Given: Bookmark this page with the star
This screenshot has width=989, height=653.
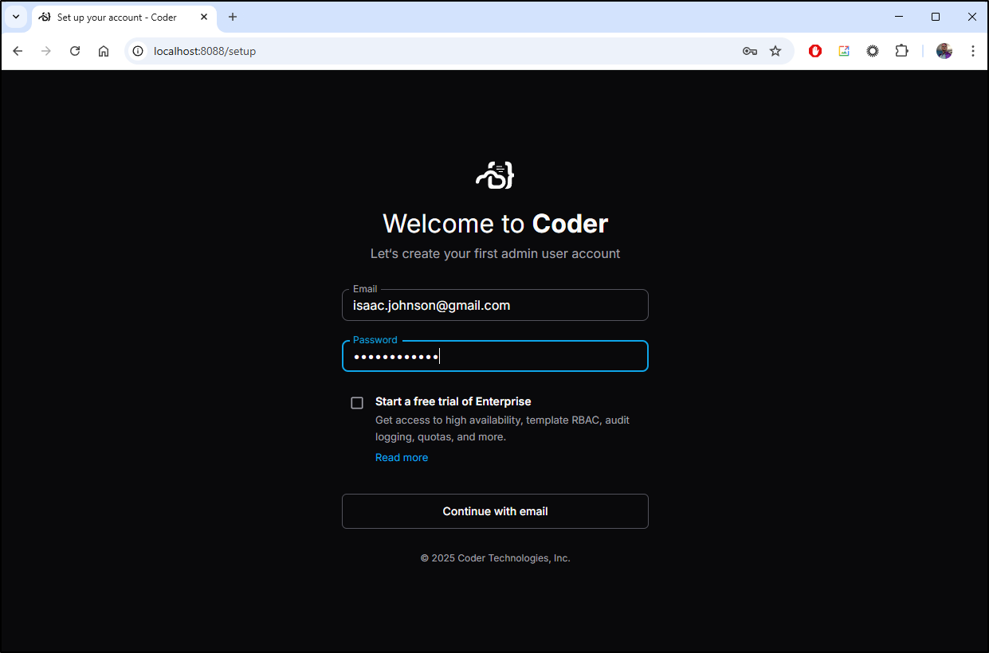Looking at the screenshot, I should coord(775,51).
